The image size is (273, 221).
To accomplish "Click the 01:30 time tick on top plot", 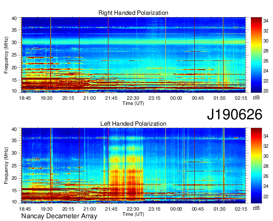I will coord(219,98).
